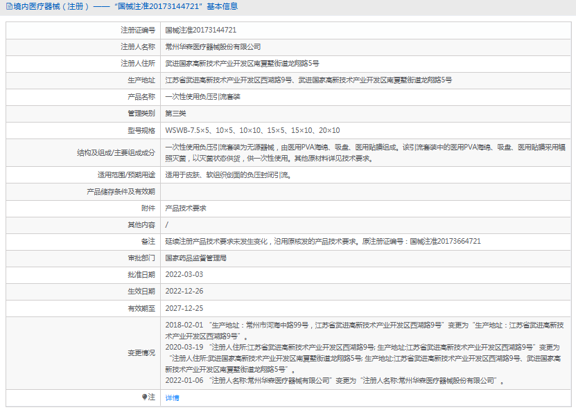The height and width of the screenshot is (412, 576).
Task: Click the 有效期至 label
Action: 141,309
